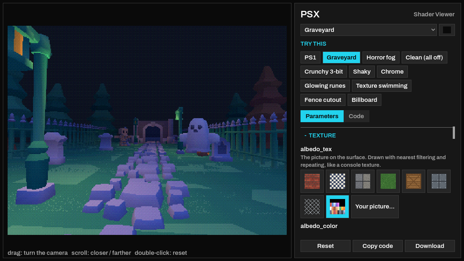Screen dimensions: 464x261
Task: Apply the Fence cutout preset
Action: click(x=323, y=100)
